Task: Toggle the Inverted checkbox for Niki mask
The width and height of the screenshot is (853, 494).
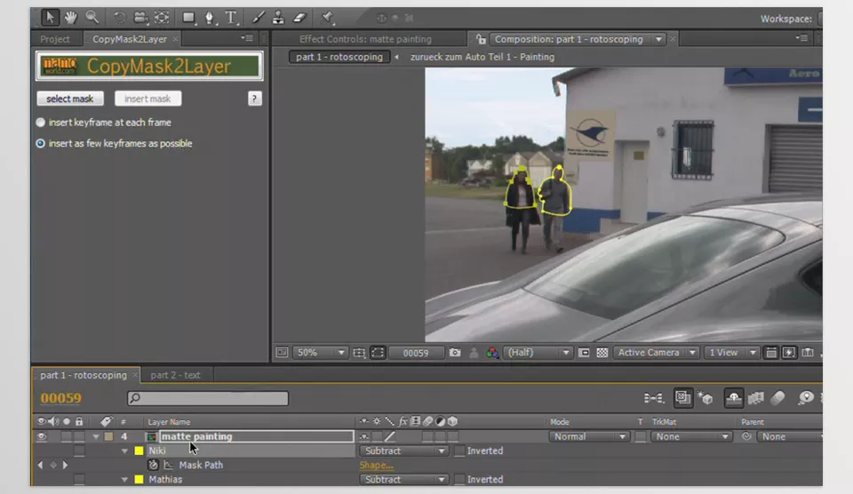Action: (x=459, y=451)
